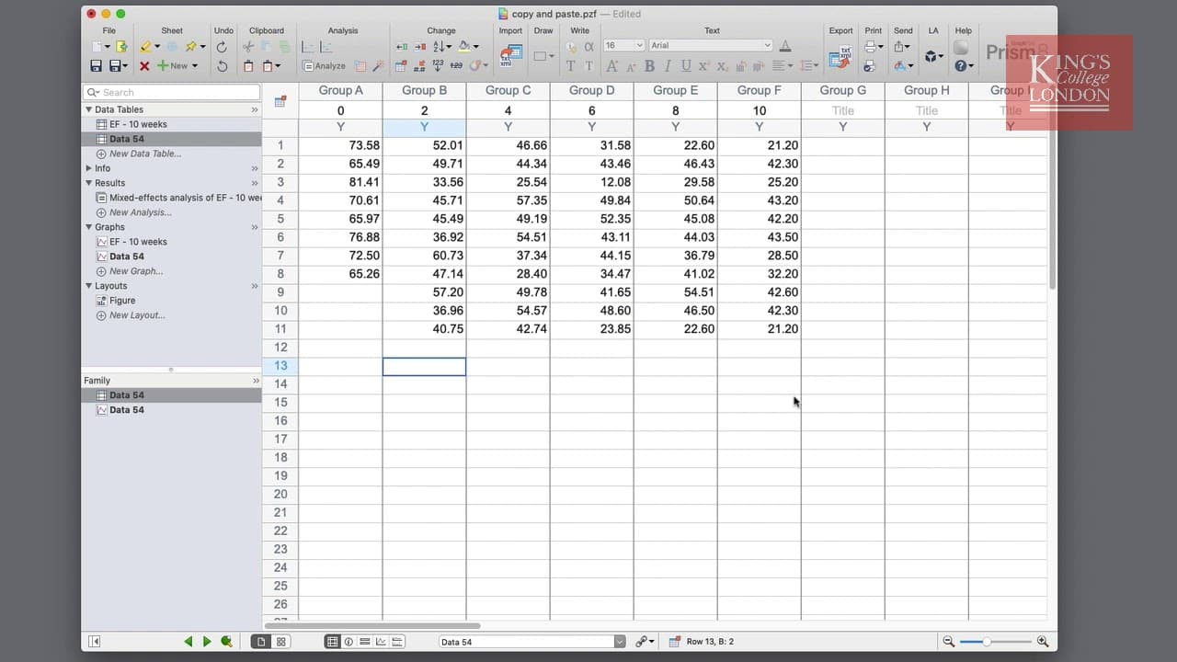Click the Export txt/xml icon
Viewport: 1177px width, 662px height.
[840, 58]
